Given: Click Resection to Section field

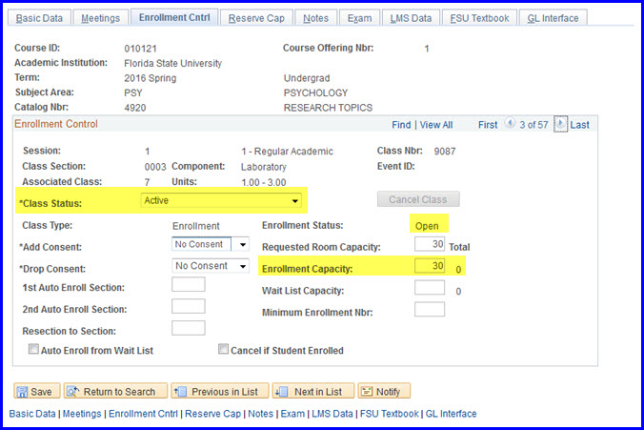Looking at the screenshot, I should (x=188, y=328).
